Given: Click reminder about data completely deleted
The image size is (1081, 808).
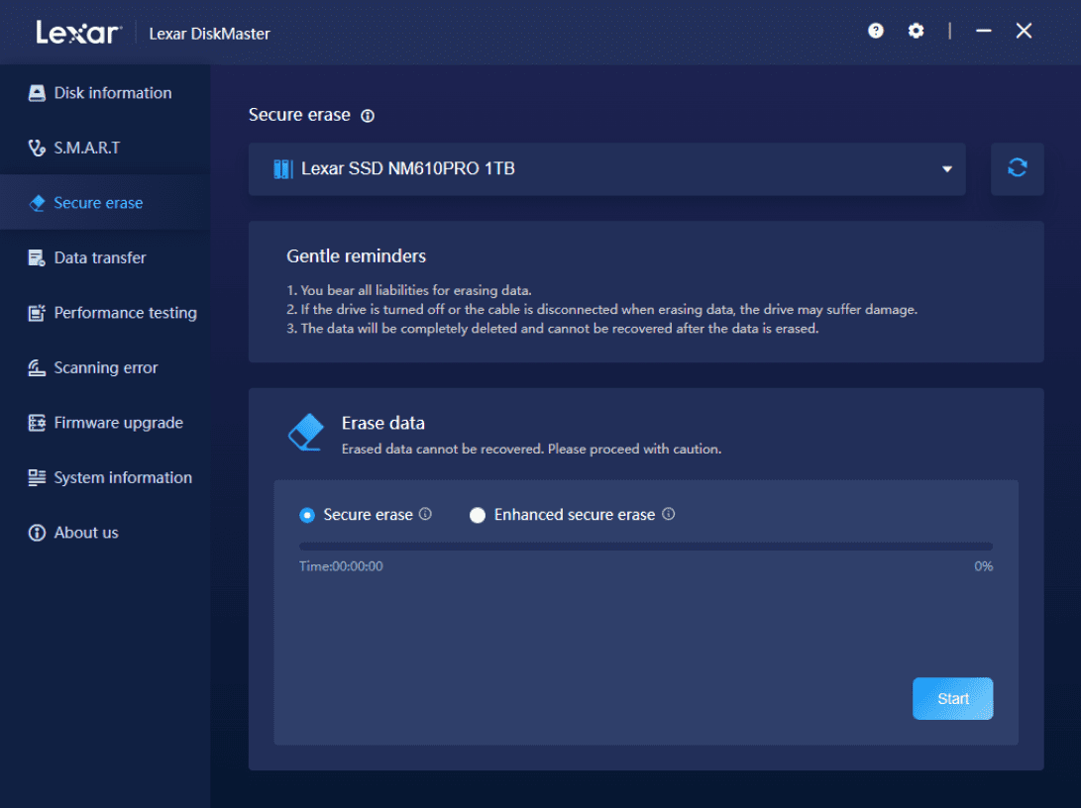Looking at the screenshot, I should point(552,329).
